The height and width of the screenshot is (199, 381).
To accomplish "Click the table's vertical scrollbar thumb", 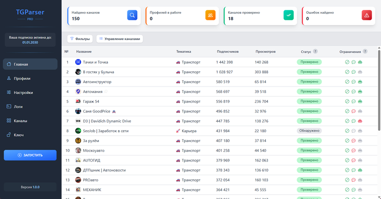I will click(379, 91).
